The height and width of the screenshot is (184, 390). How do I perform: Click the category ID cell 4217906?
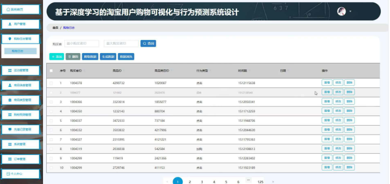(160, 130)
